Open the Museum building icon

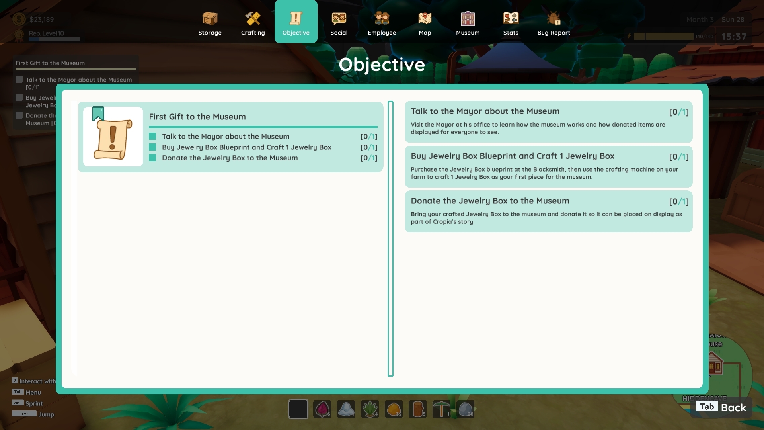pyautogui.click(x=468, y=18)
